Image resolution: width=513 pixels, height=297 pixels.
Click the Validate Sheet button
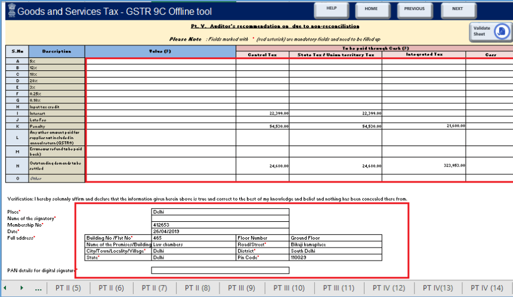[x=490, y=32]
